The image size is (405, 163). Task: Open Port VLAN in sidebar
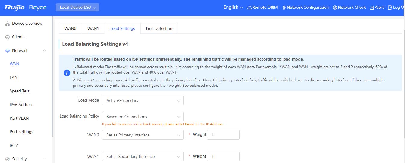pyautogui.click(x=19, y=118)
